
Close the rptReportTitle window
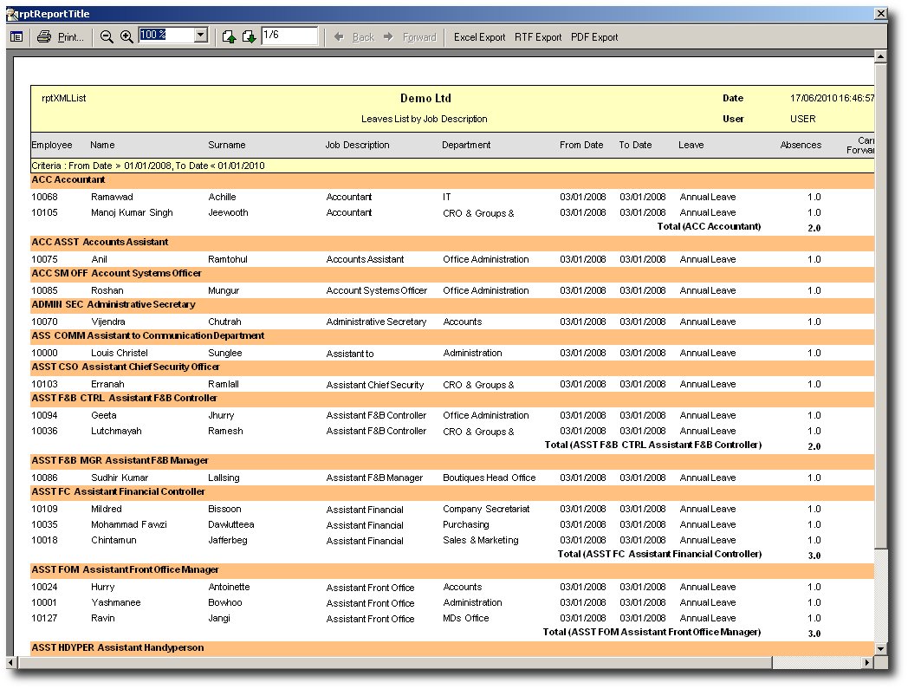tap(879, 14)
